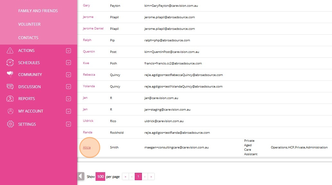Collapse sidebar with the gray arrow handle
332x185 pixels.
click(81, 176)
